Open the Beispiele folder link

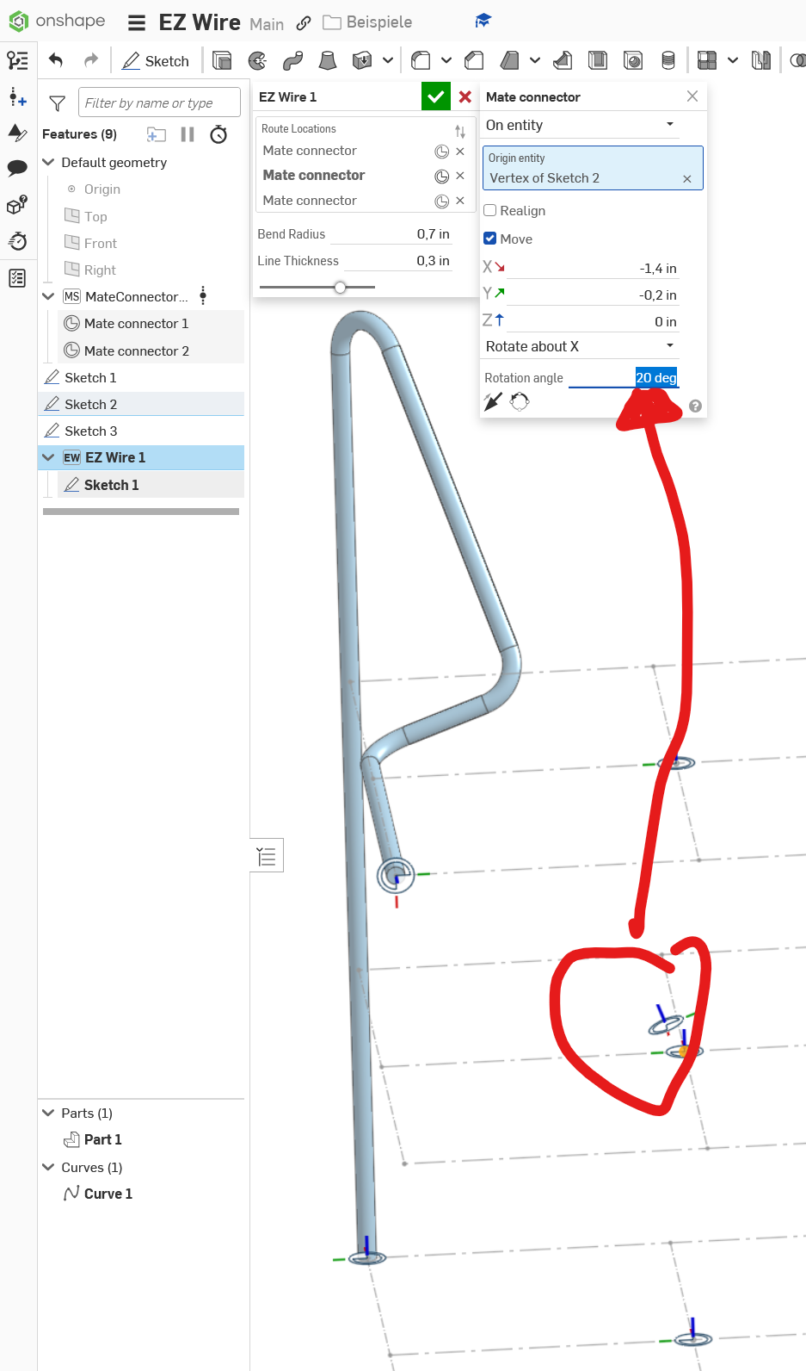(x=367, y=22)
